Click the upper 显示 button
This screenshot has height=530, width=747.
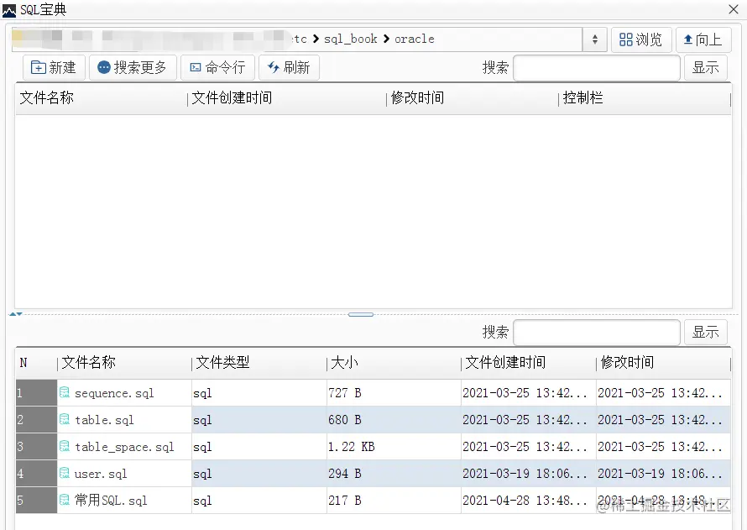tap(706, 68)
